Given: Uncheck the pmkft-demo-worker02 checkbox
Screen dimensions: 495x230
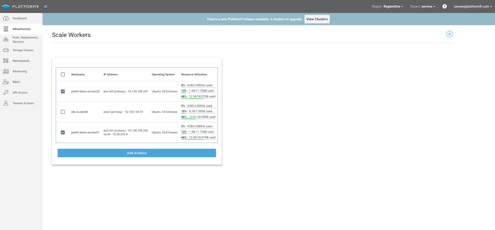Looking at the screenshot, I should coord(63,91).
